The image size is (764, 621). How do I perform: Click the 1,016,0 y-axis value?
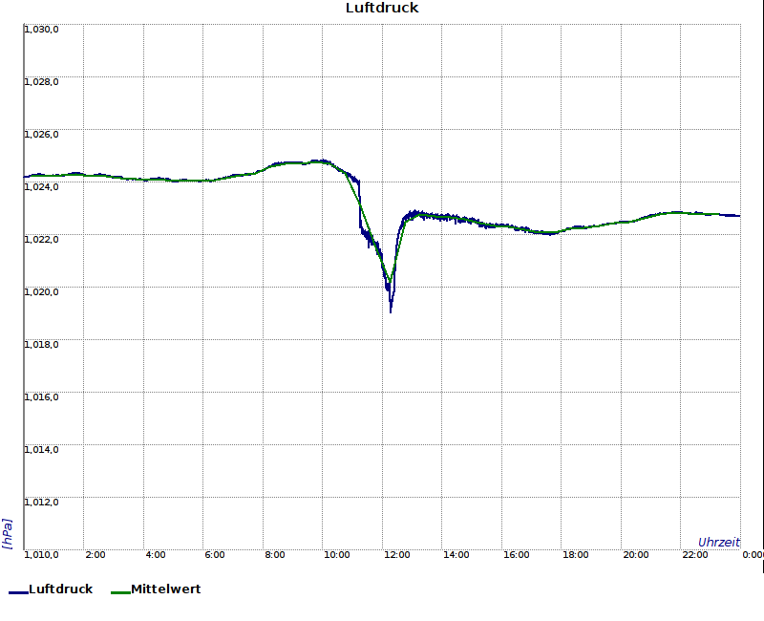point(41,397)
